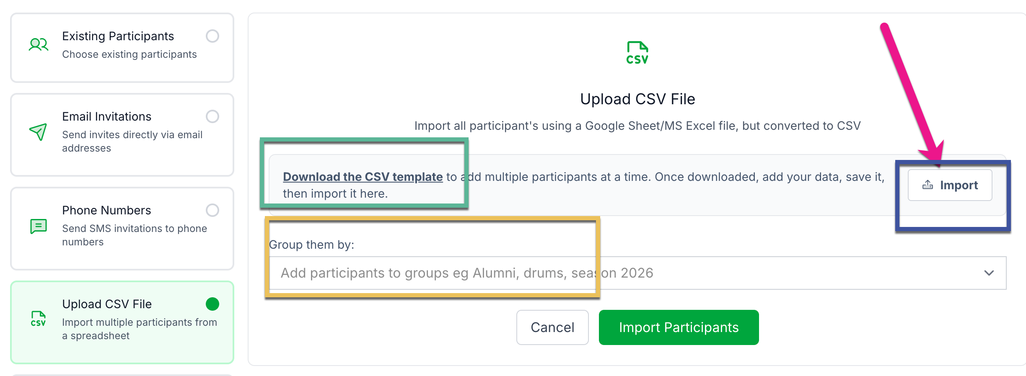The width and height of the screenshot is (1026, 376).
Task: Click the Upload CSV File heading
Action: [637, 99]
